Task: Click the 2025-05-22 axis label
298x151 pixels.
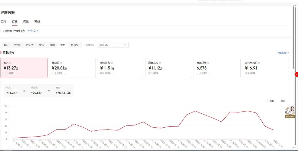Action: (200, 144)
